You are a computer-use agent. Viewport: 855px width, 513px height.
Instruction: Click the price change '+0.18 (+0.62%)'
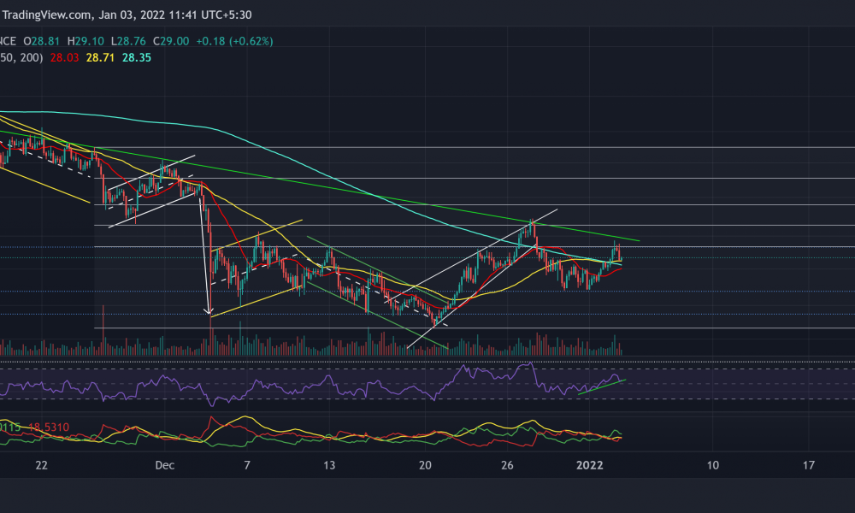234,41
